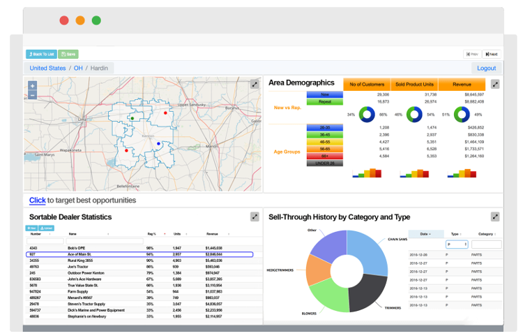The width and height of the screenshot is (523, 336).
Task: Click the green Save button
Action: pos(68,54)
